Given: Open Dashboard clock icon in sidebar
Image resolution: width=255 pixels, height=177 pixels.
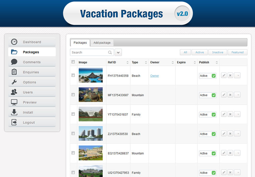Looking at the screenshot, I should pos(14,42).
